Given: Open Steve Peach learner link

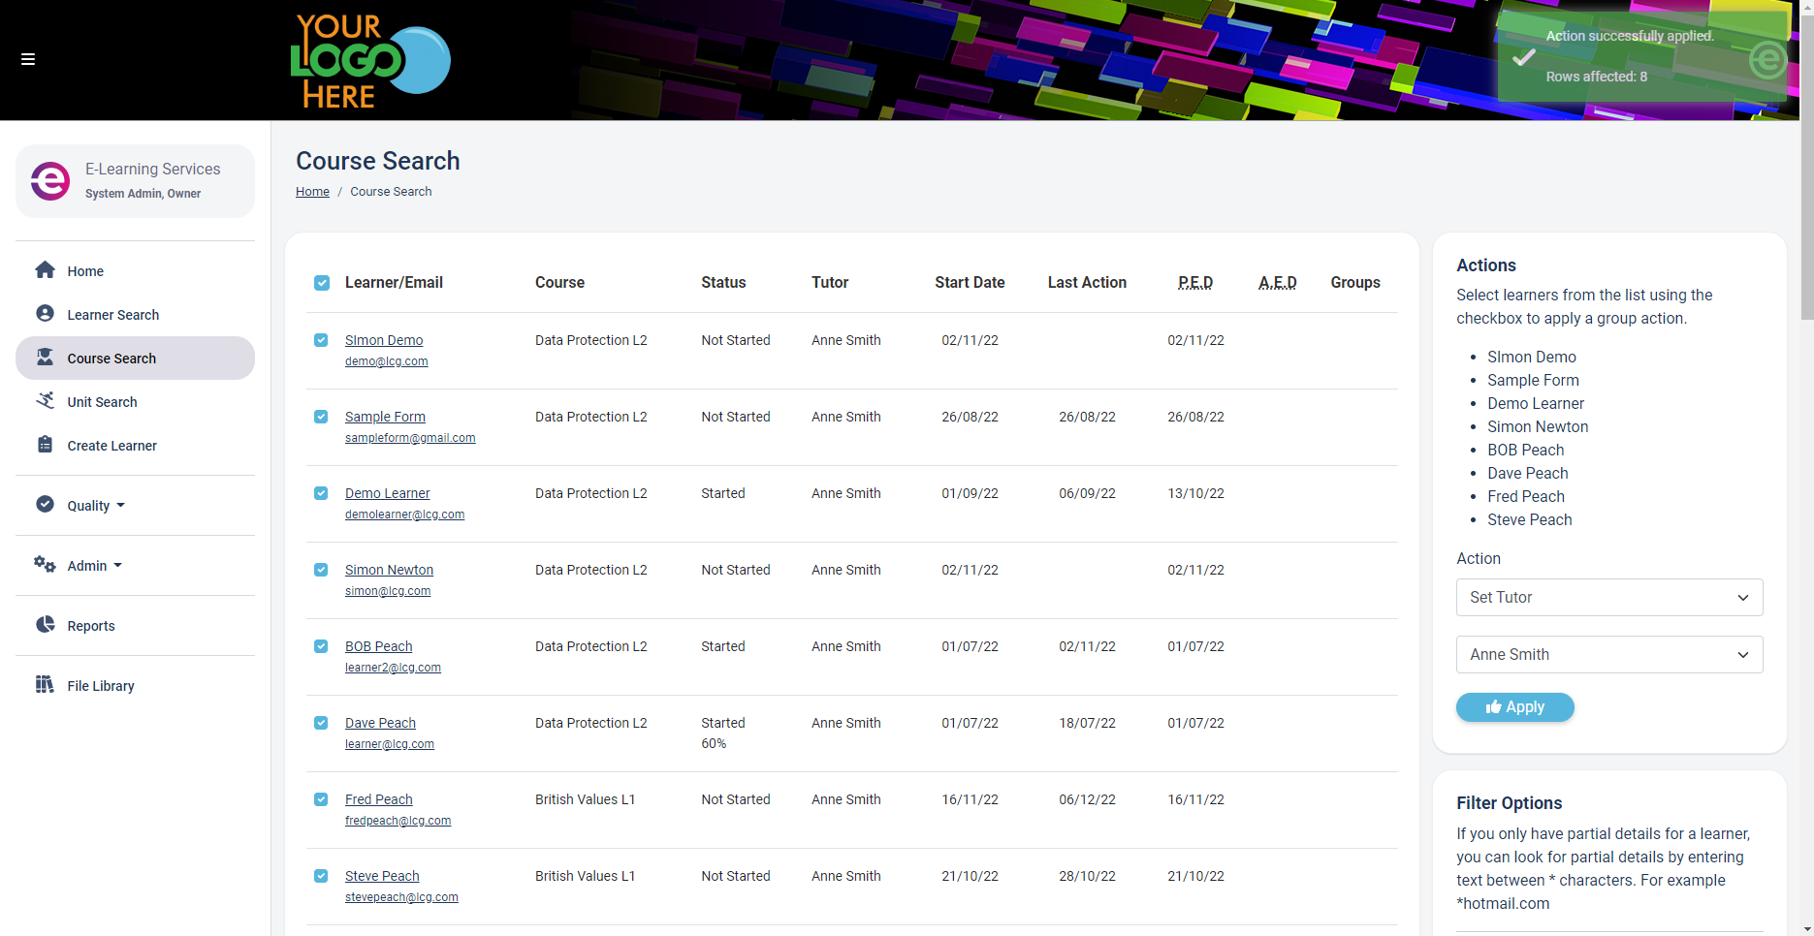Looking at the screenshot, I should pos(382,876).
